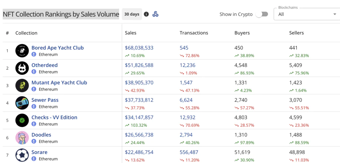Open the Bored Ape Yacht Club link
The image size is (340, 163).
(x=58, y=48)
